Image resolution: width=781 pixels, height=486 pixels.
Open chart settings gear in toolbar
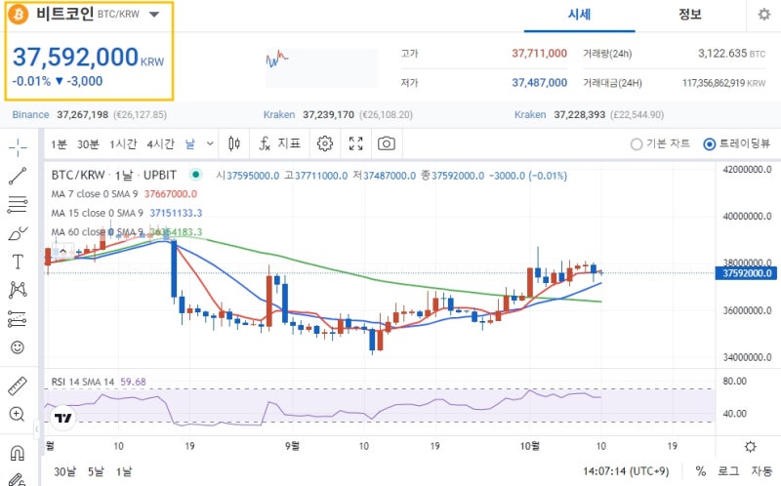[325, 143]
